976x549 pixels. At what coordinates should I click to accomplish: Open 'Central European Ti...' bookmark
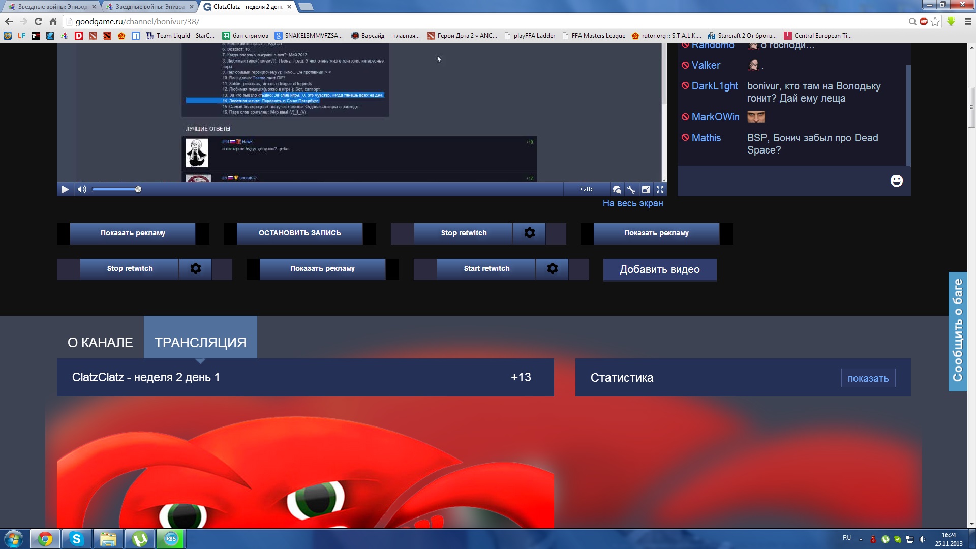click(818, 36)
